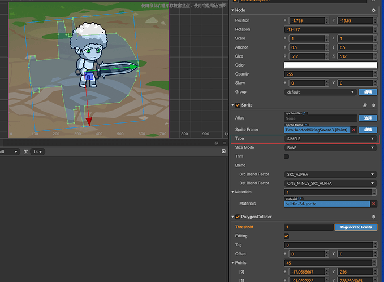This screenshot has width=384, height=282.
Task: Open the Size Mode dropdown showing RAW
Action: [330, 147]
